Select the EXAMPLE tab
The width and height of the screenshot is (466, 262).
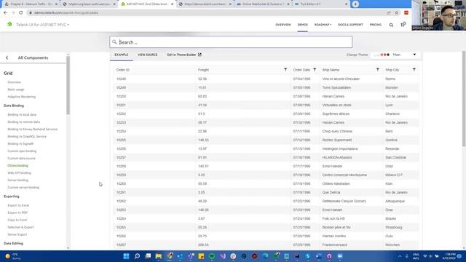click(x=122, y=55)
